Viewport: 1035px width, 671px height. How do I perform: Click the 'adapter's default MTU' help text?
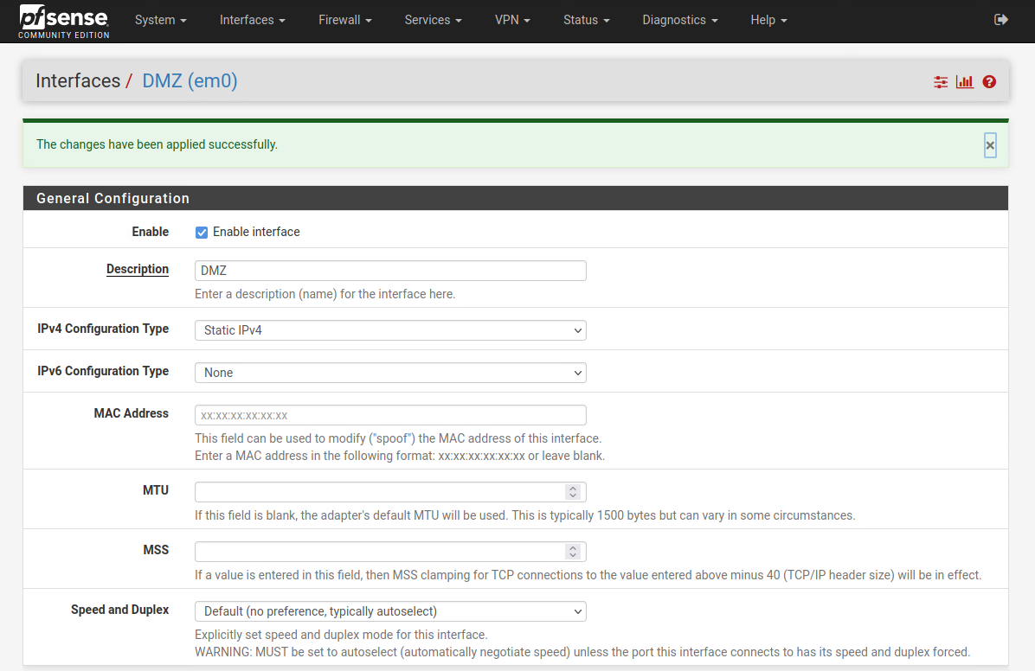(524, 515)
